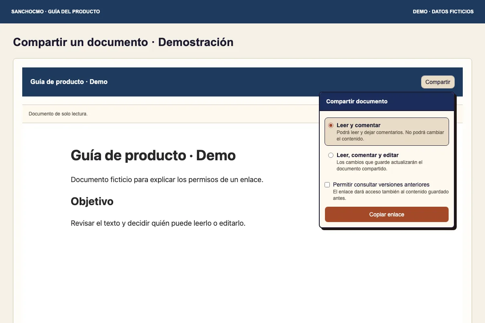Click the 'Guía de producto · Demo' document heading
Screen dimensions: 485x323
coord(153,155)
